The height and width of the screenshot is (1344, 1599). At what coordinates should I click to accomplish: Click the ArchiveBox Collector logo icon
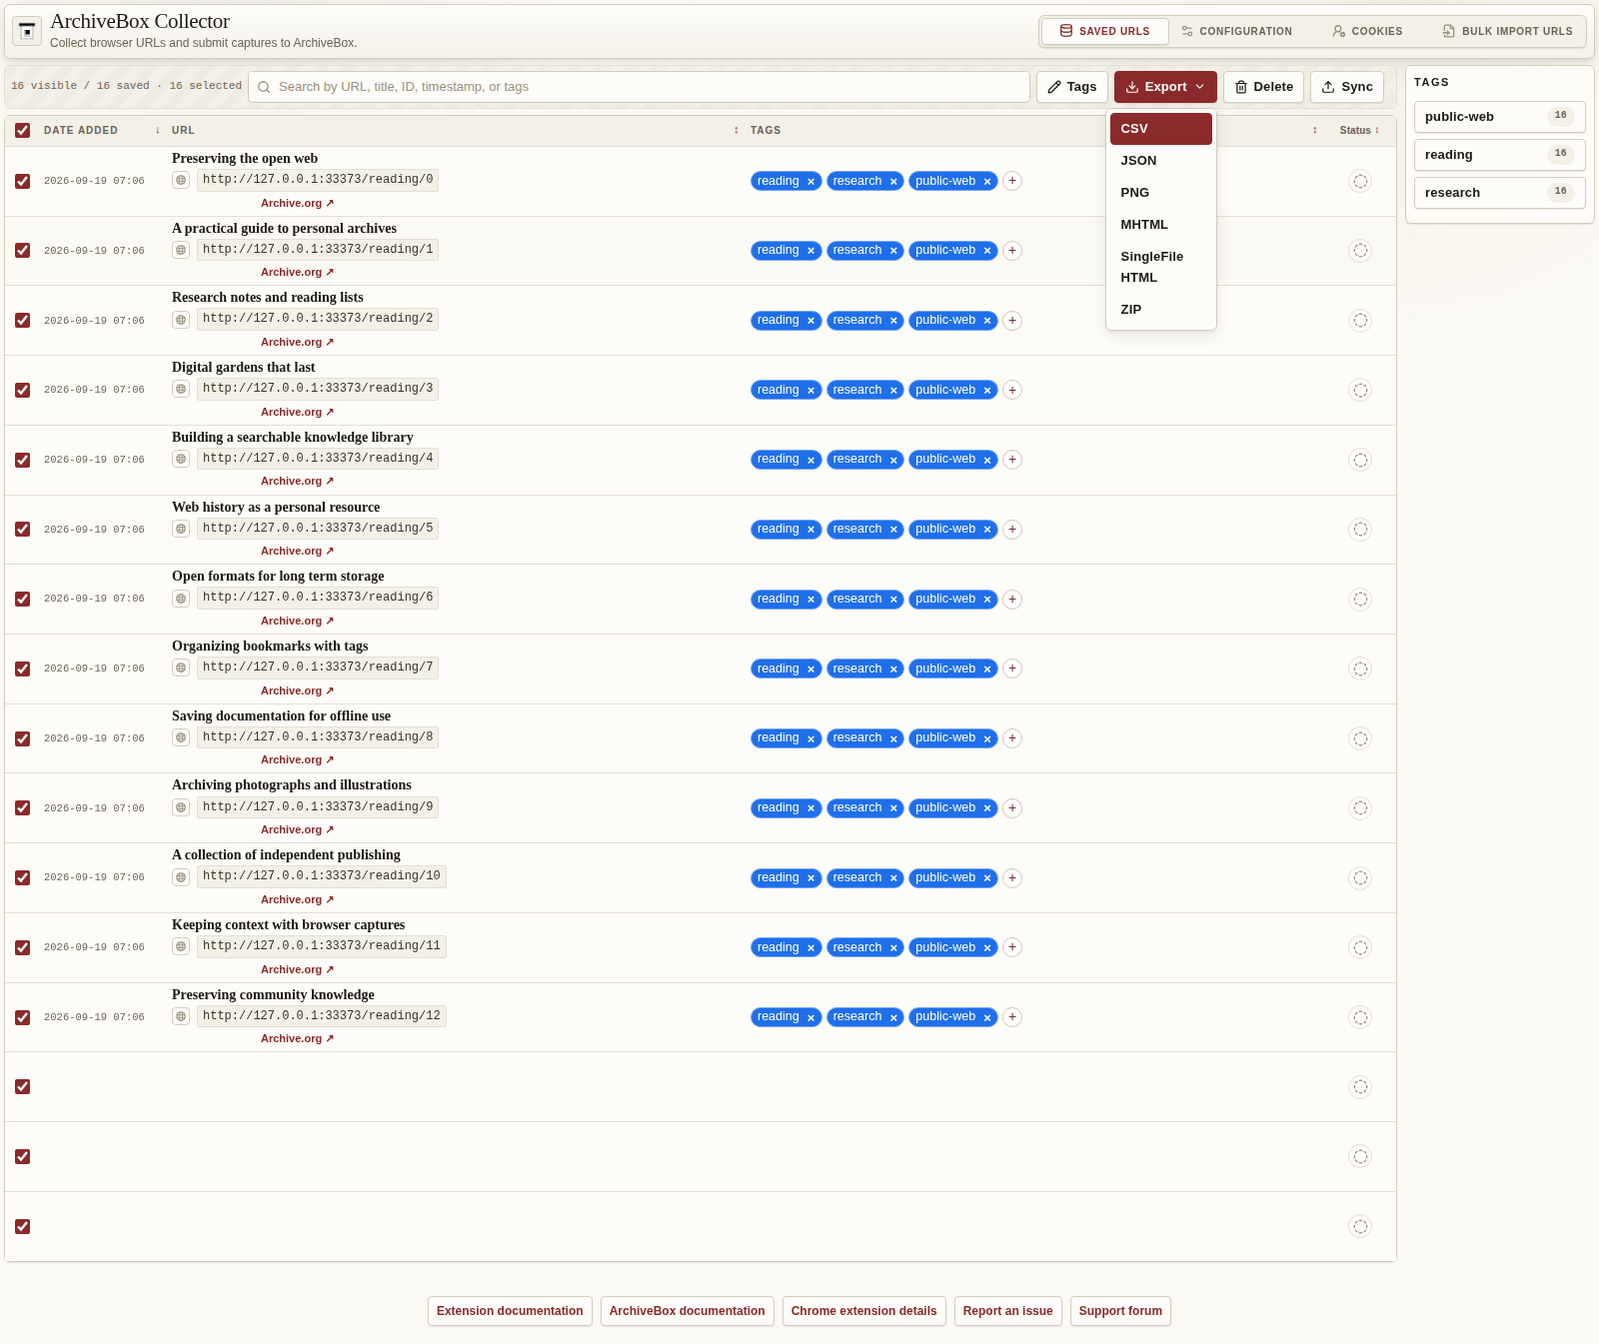point(27,31)
